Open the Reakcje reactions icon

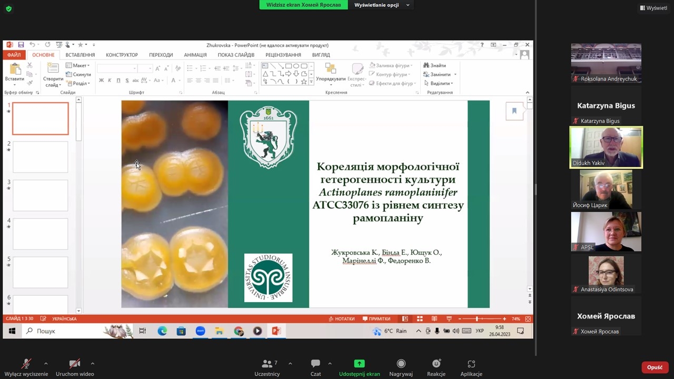coord(436,364)
